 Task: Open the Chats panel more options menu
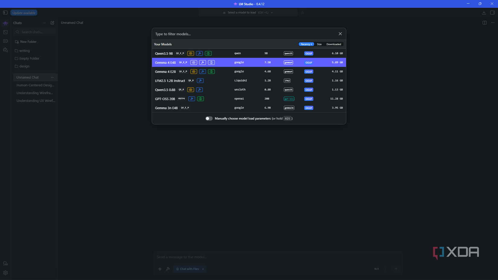44,23
